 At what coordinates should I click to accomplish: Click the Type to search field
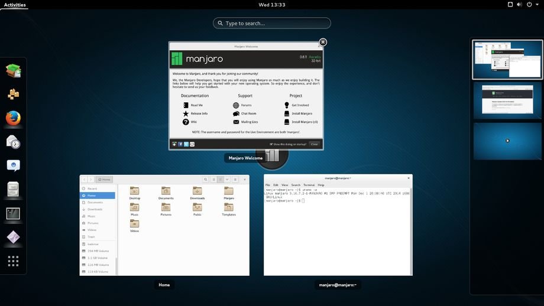click(272, 24)
